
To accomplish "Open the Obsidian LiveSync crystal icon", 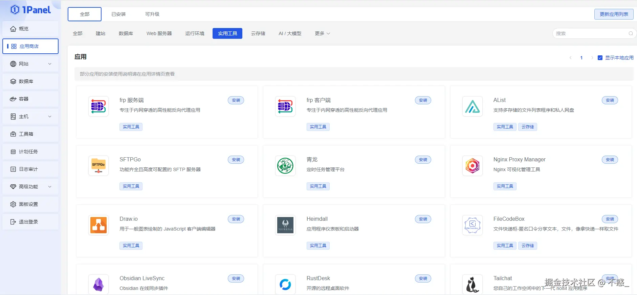I will [x=98, y=285].
